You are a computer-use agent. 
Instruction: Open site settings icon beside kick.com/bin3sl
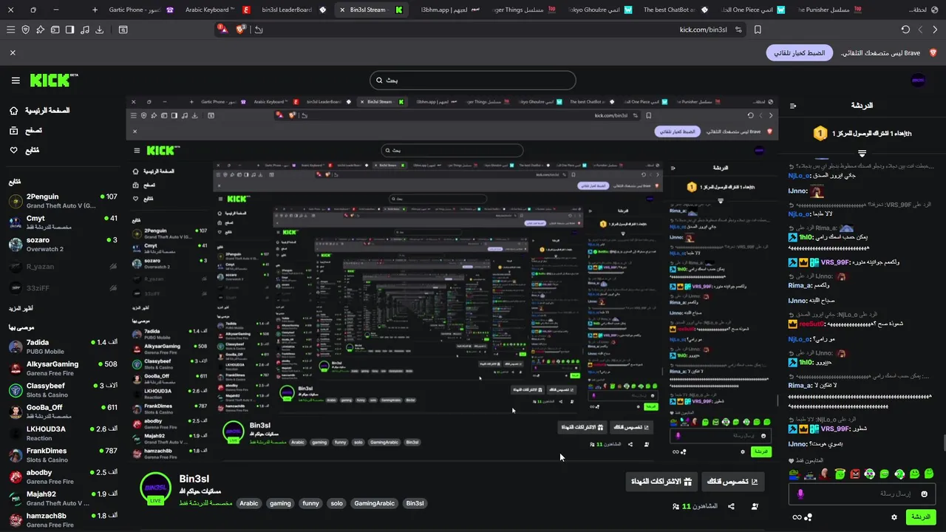coord(740,30)
